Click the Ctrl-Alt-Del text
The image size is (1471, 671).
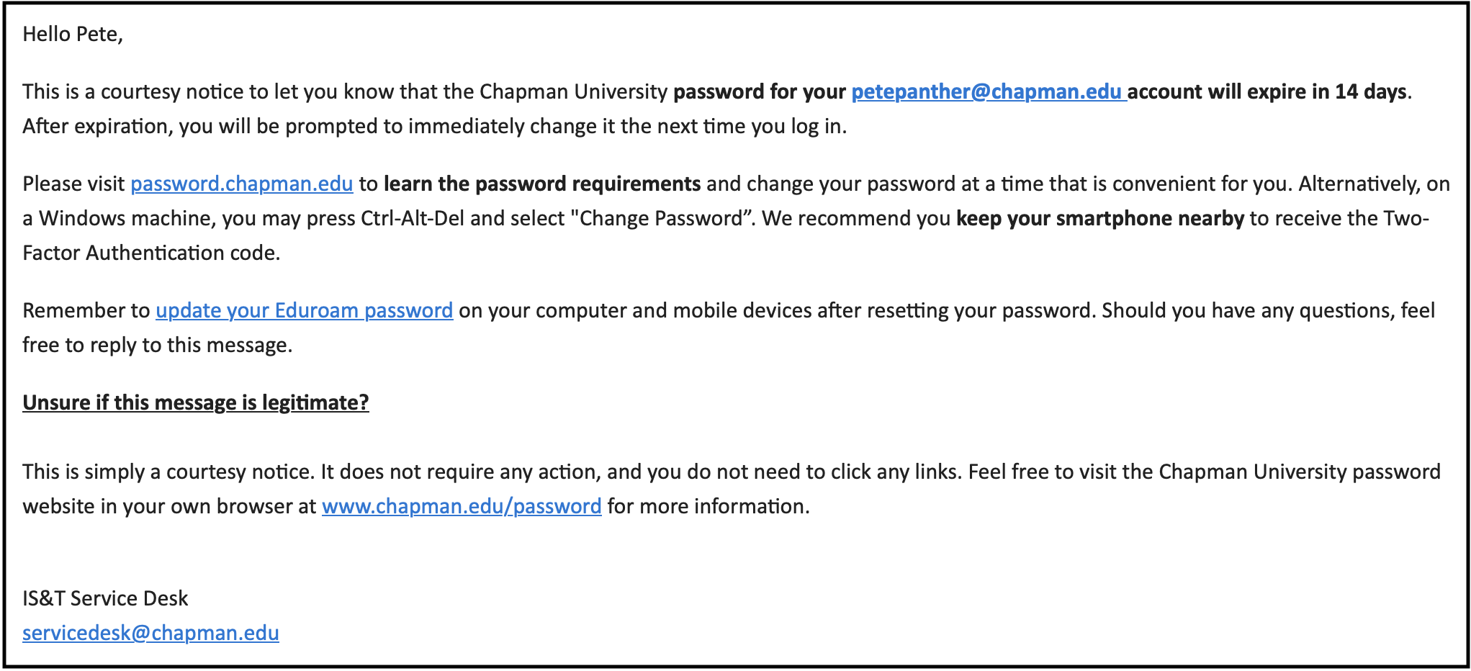pos(413,219)
